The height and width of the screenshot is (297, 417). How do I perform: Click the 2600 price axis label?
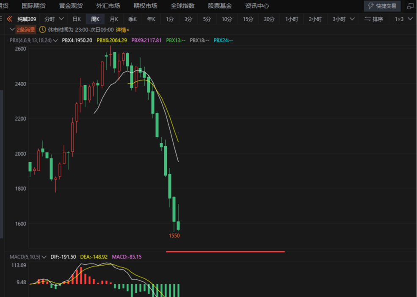pyautogui.click(x=20, y=49)
